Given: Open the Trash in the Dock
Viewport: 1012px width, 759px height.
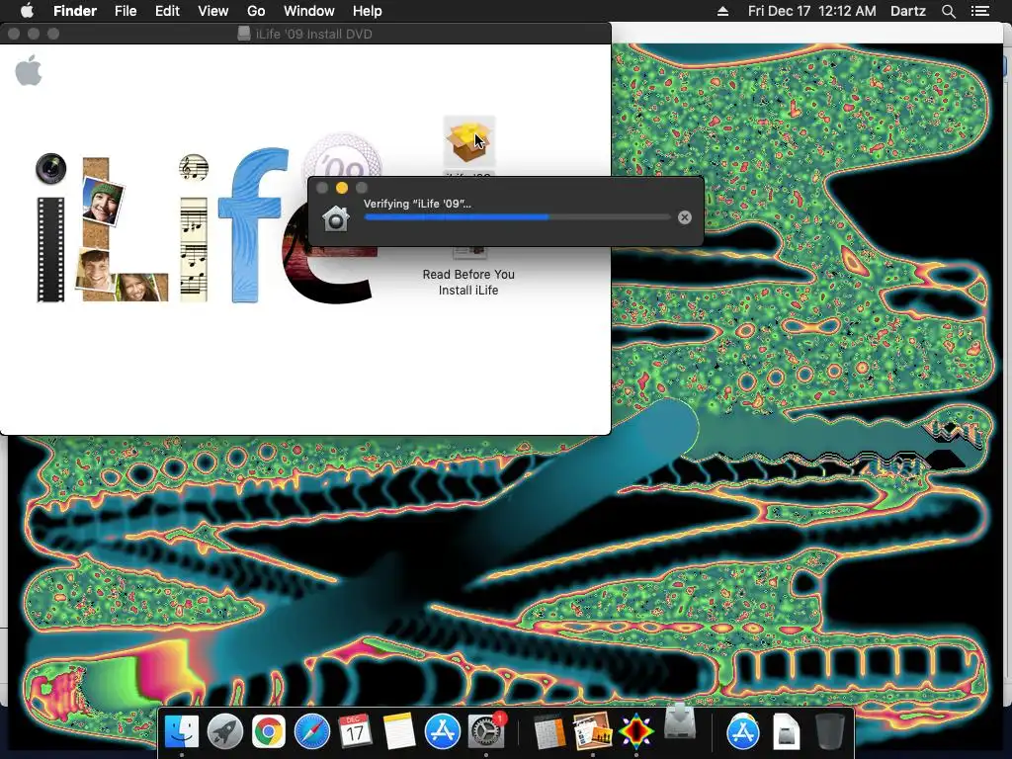Looking at the screenshot, I should click(830, 731).
